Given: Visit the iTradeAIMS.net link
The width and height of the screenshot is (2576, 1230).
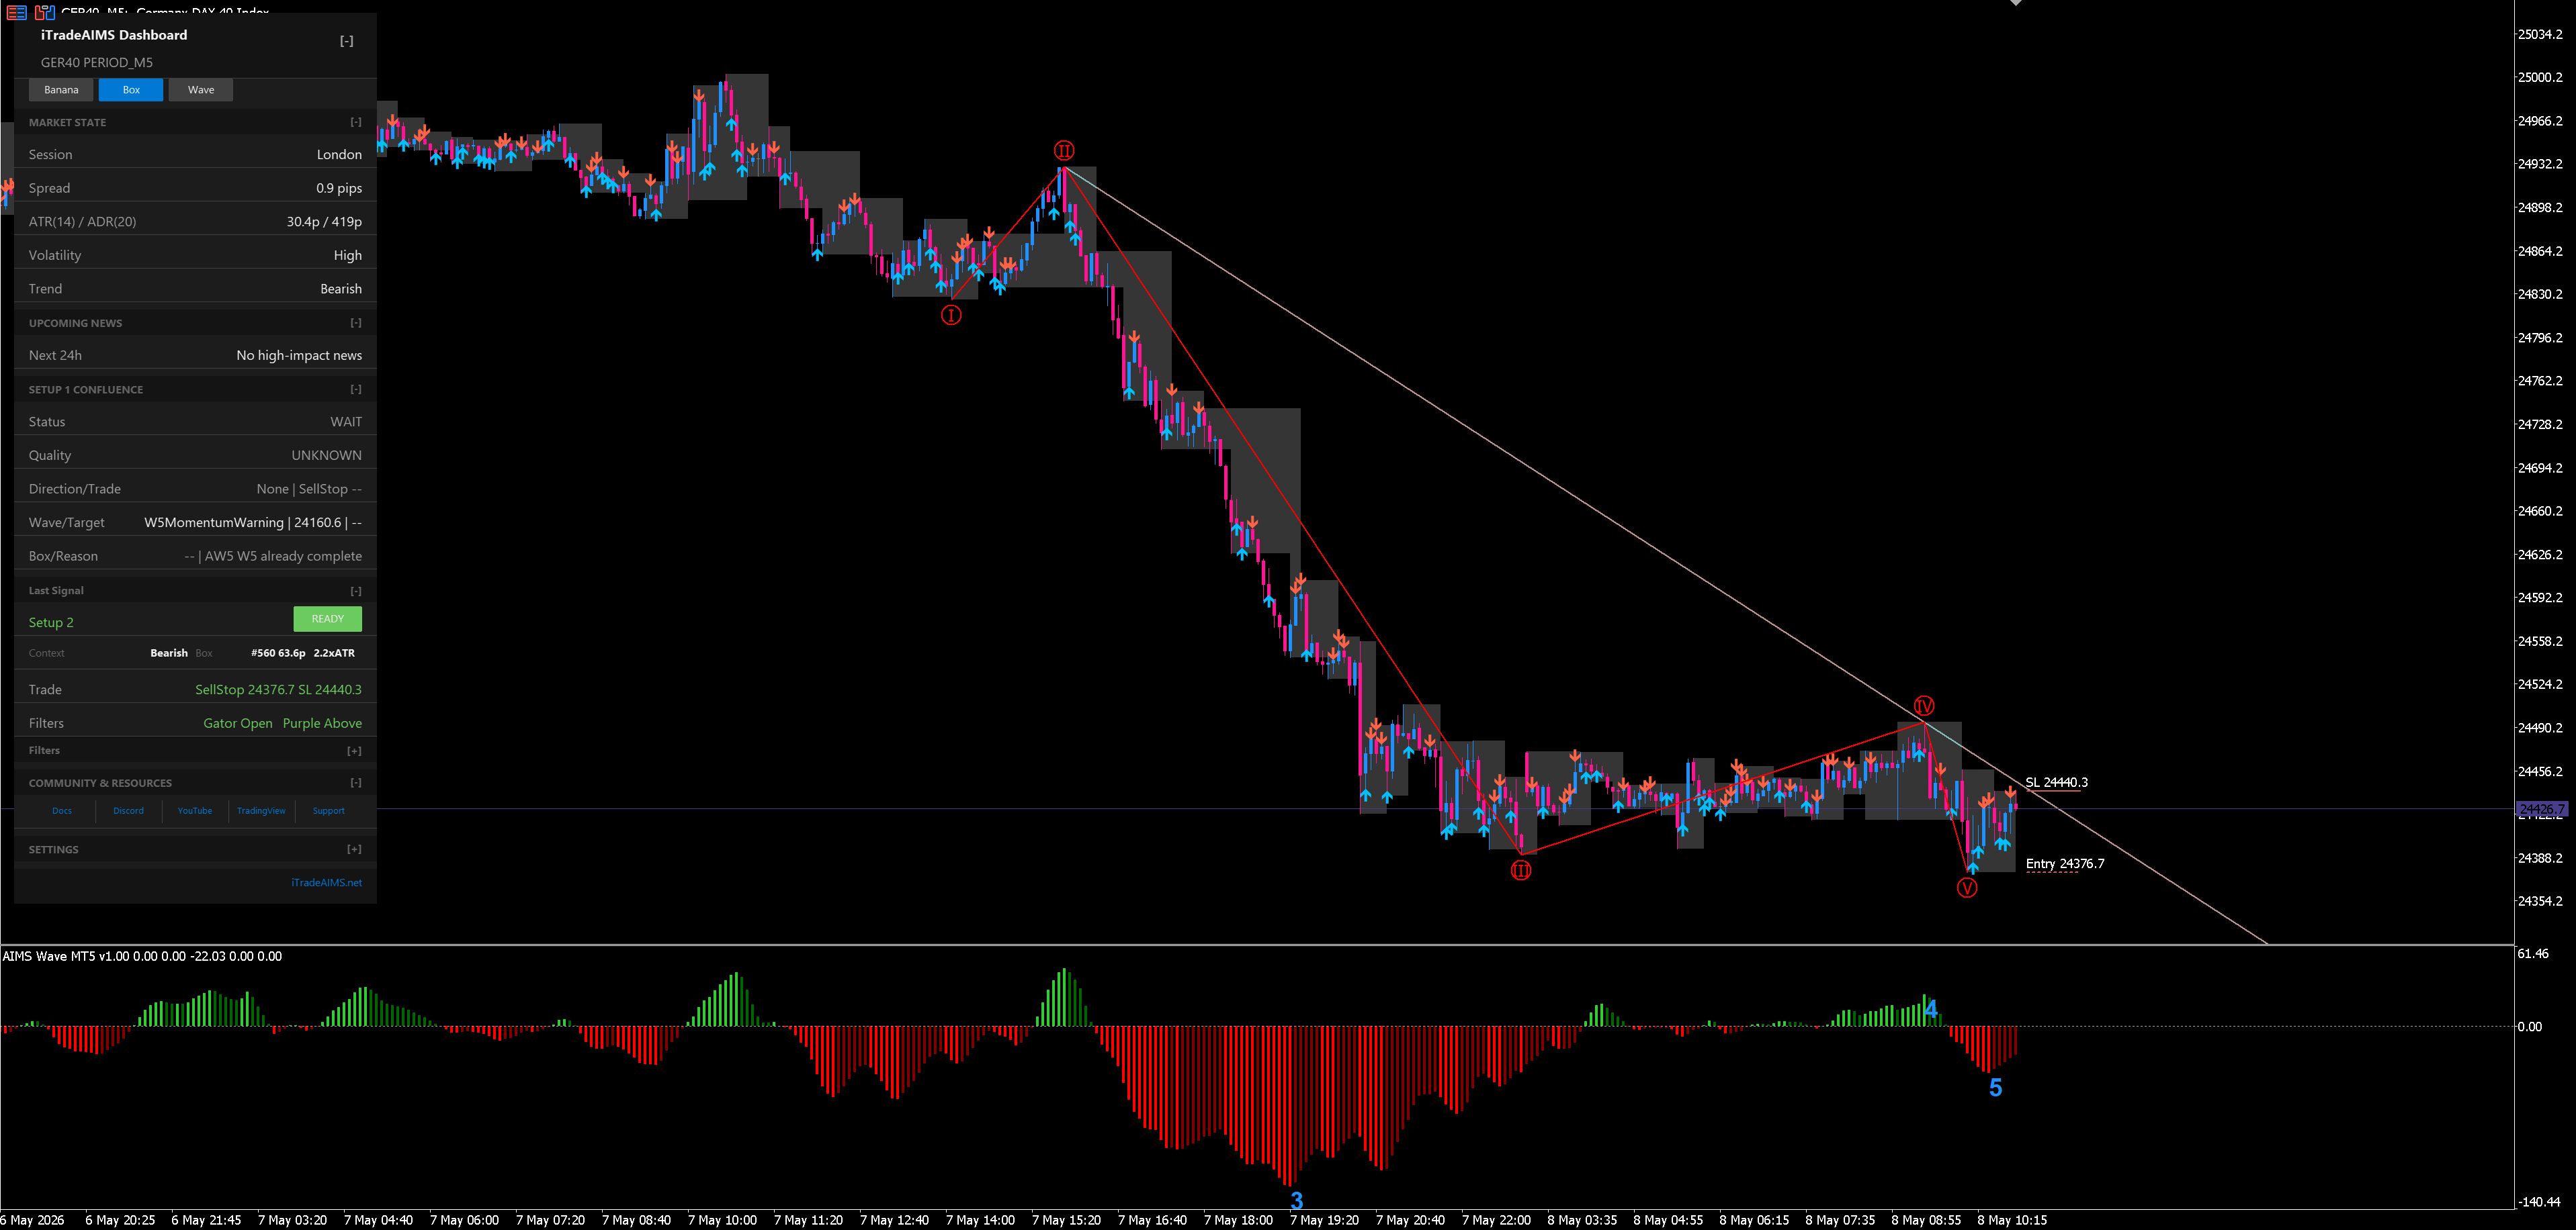Looking at the screenshot, I should 326,884.
